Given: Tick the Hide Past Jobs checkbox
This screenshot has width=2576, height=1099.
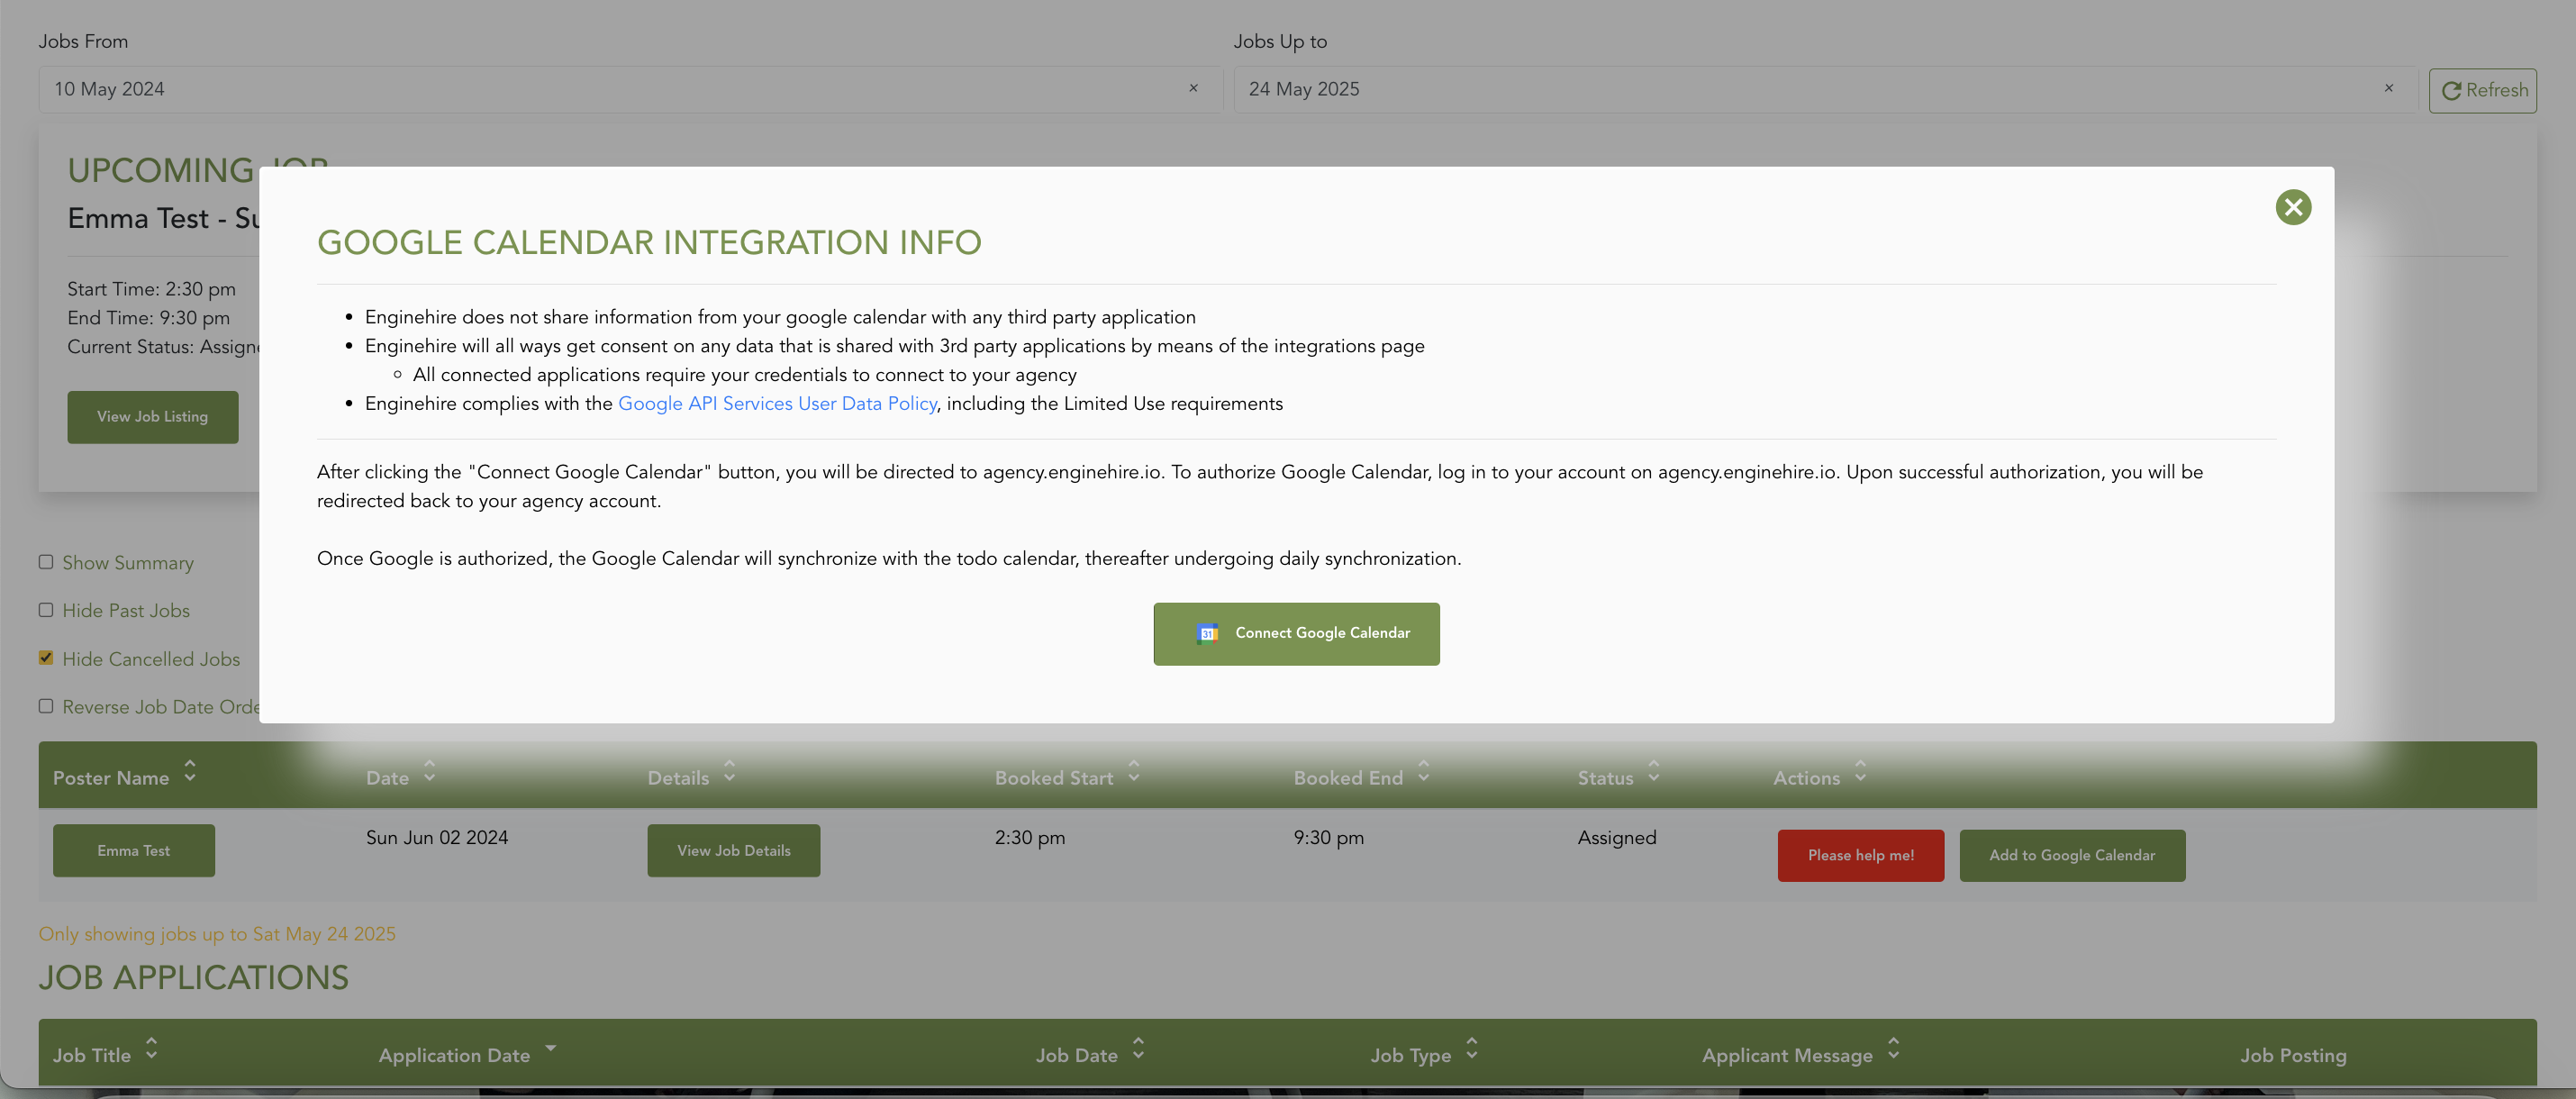Looking at the screenshot, I should (46, 610).
